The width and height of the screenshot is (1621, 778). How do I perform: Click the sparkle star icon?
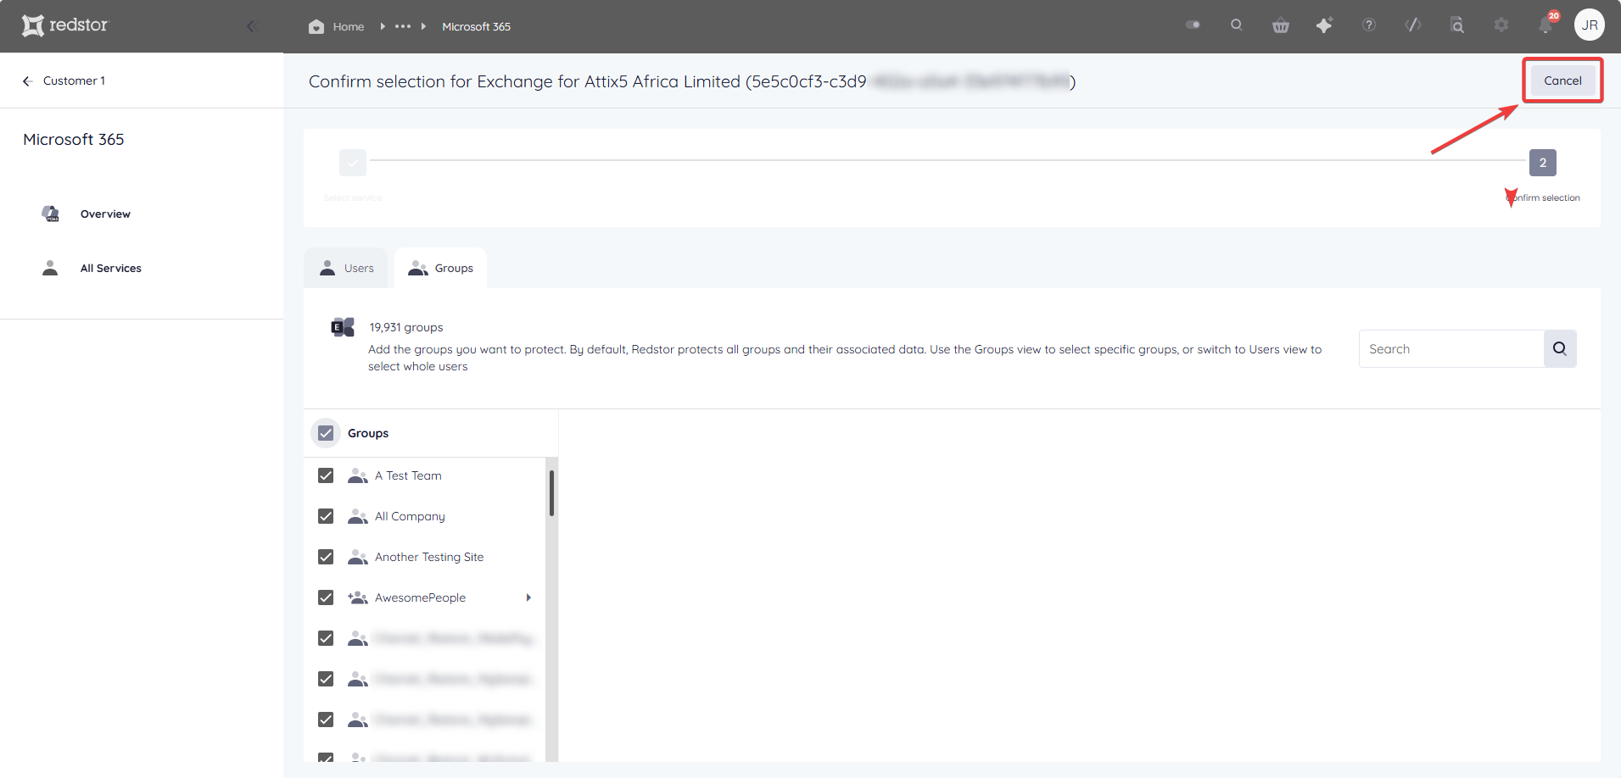(x=1324, y=25)
